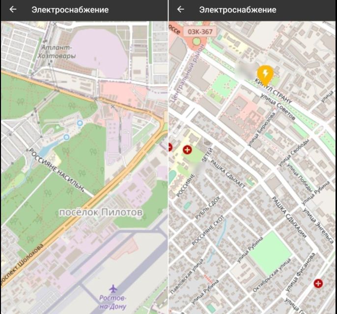Tap the lower blue circle marker near the pond
Viewport: 337px width, 314px height.
click(x=66, y=137)
